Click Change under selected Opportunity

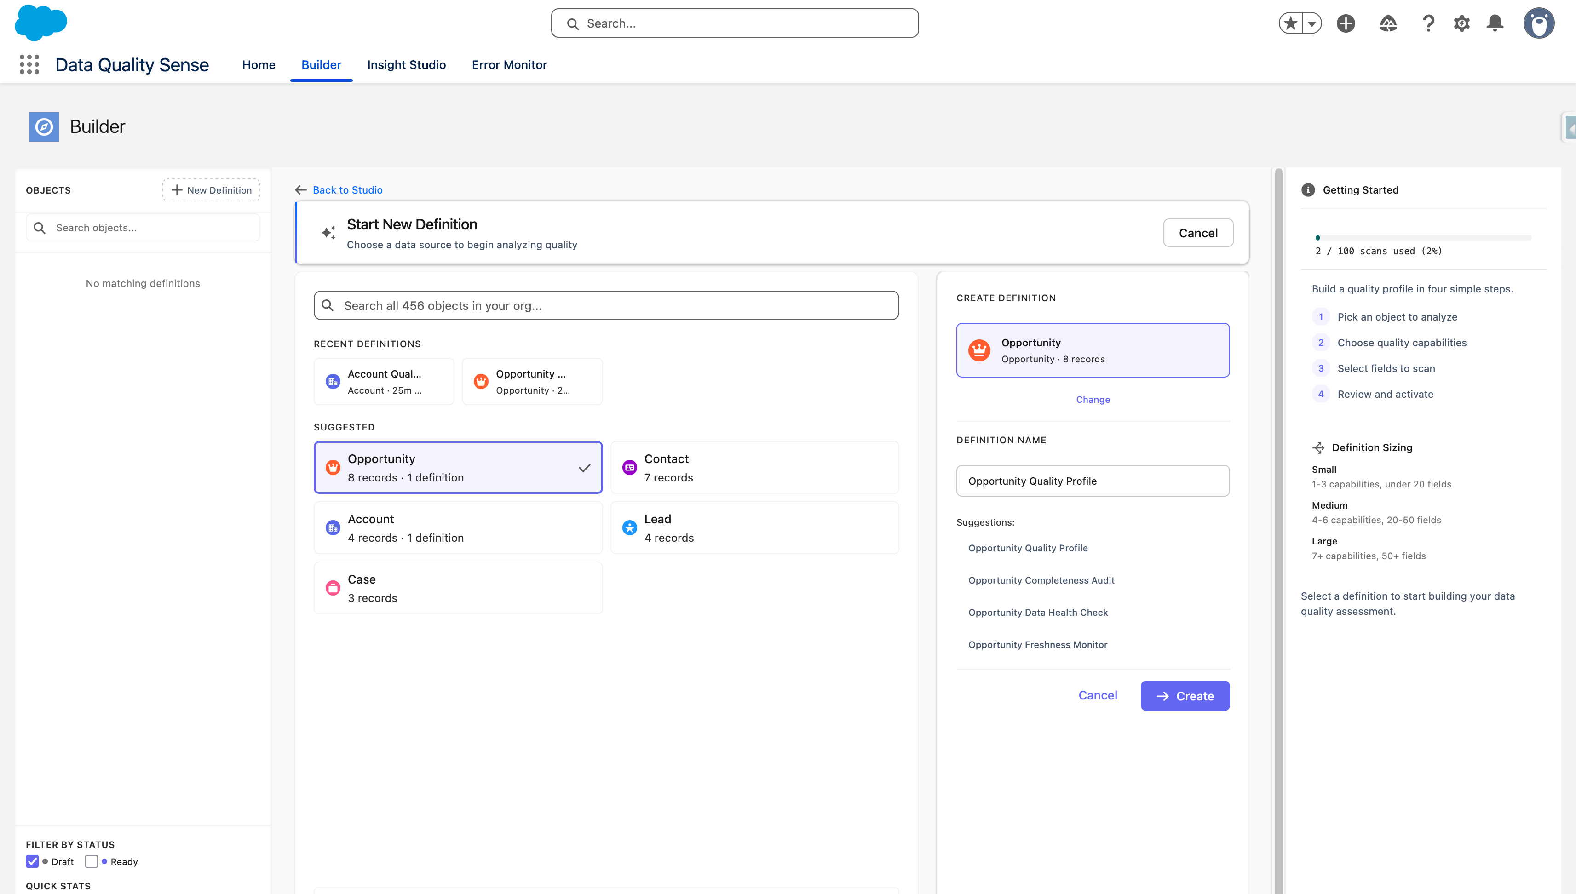[1093, 399]
